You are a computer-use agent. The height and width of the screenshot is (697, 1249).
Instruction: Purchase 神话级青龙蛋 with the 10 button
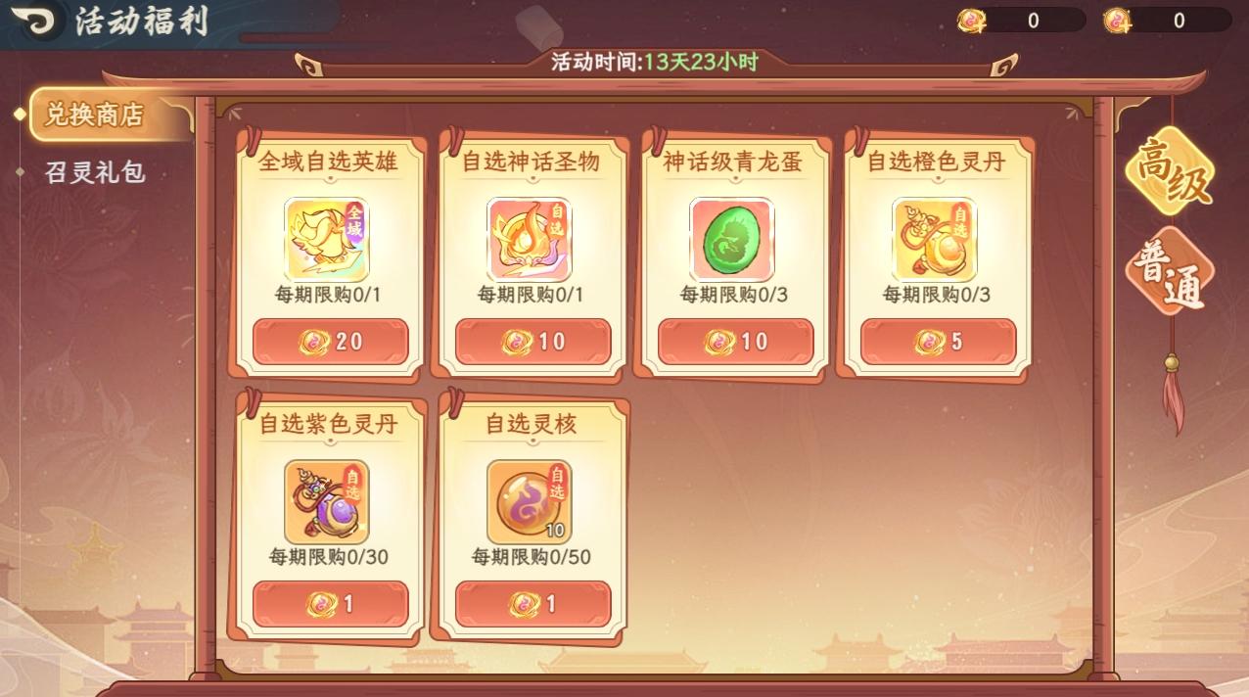pos(736,342)
